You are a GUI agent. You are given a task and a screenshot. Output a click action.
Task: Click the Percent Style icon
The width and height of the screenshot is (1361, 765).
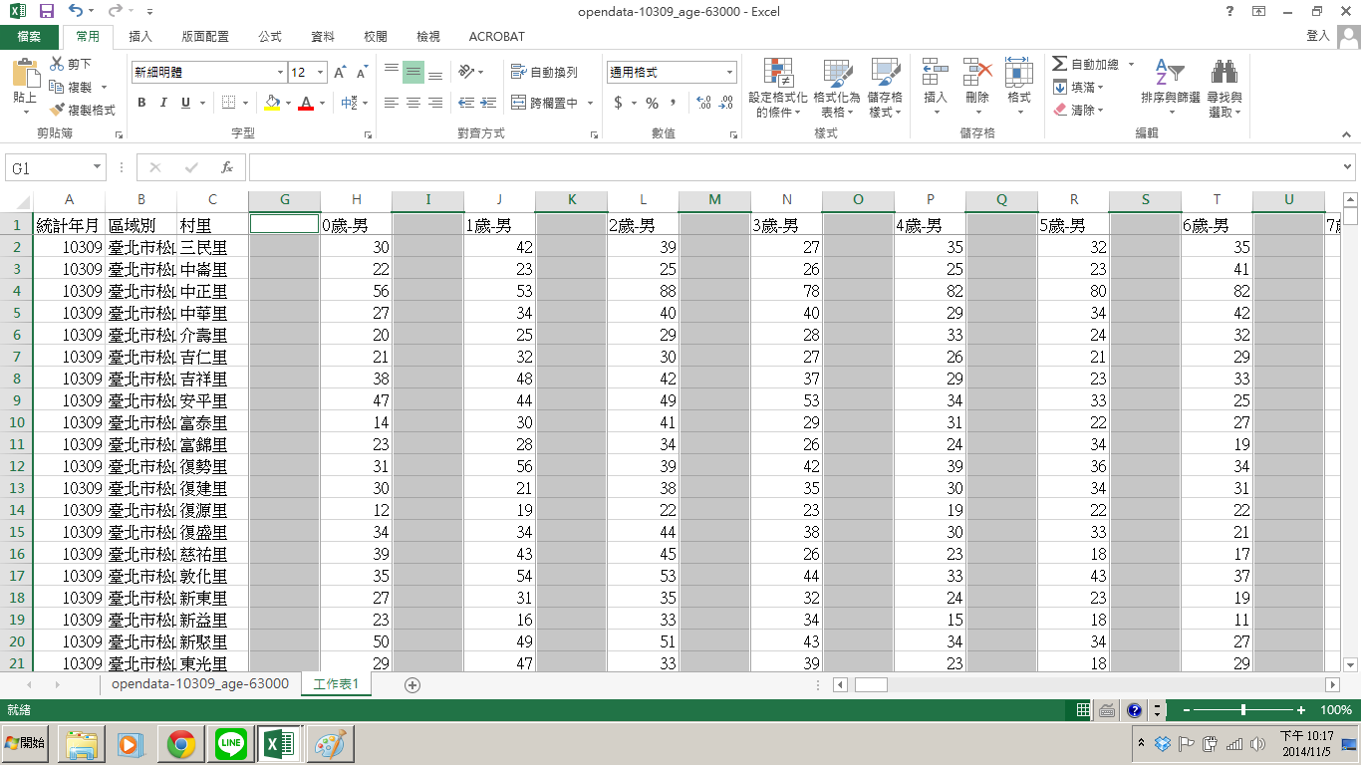point(652,103)
